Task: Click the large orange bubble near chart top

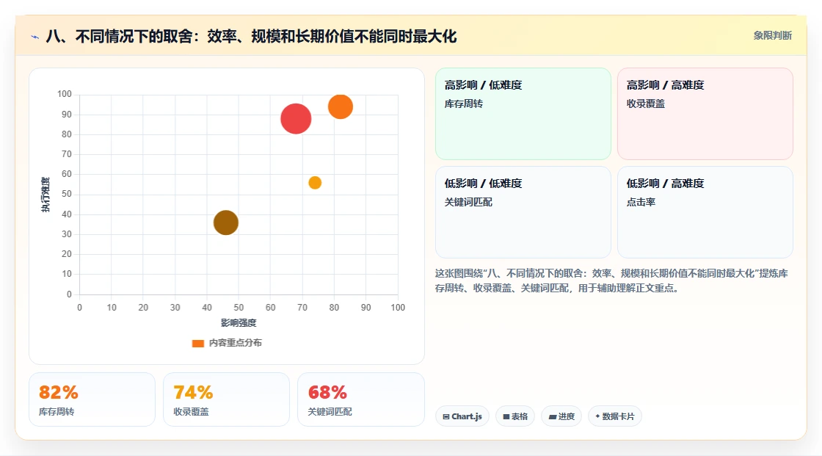Action: pos(341,106)
